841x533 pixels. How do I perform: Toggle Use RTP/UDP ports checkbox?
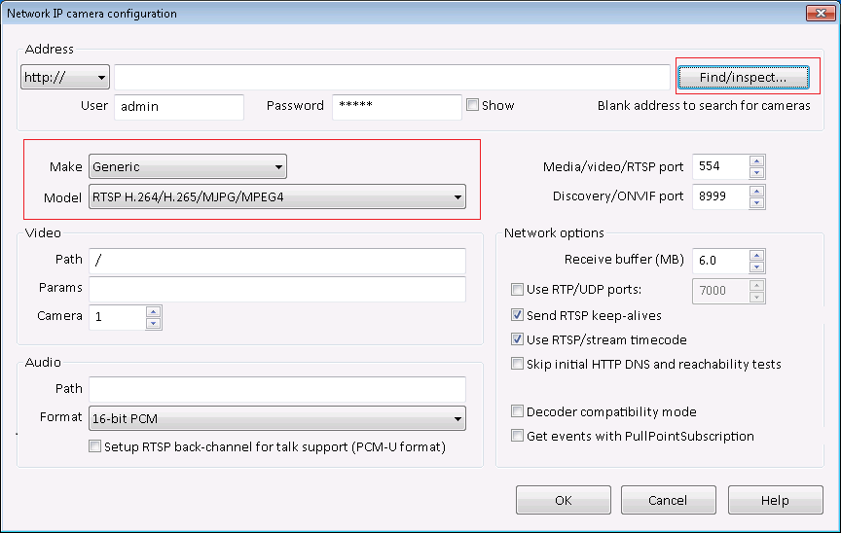pos(518,289)
